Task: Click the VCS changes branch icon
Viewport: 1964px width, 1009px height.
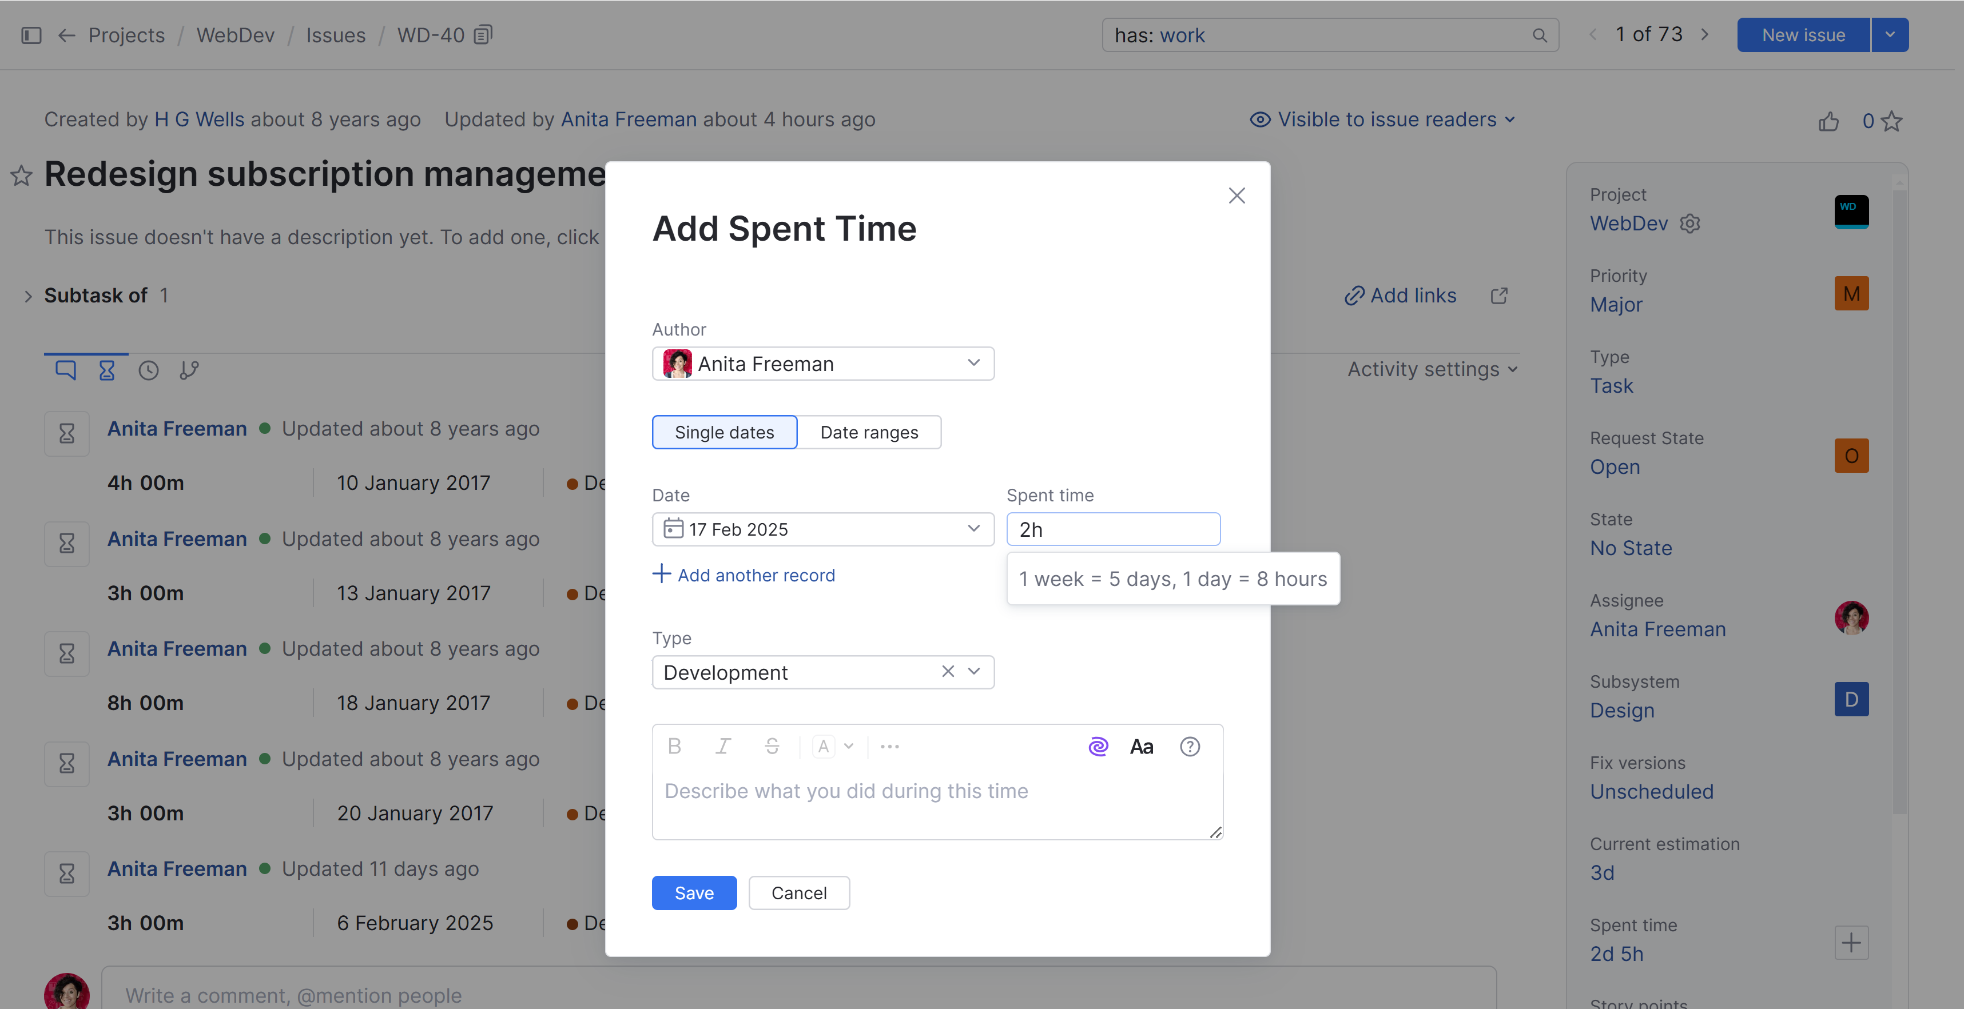Action: tap(189, 370)
